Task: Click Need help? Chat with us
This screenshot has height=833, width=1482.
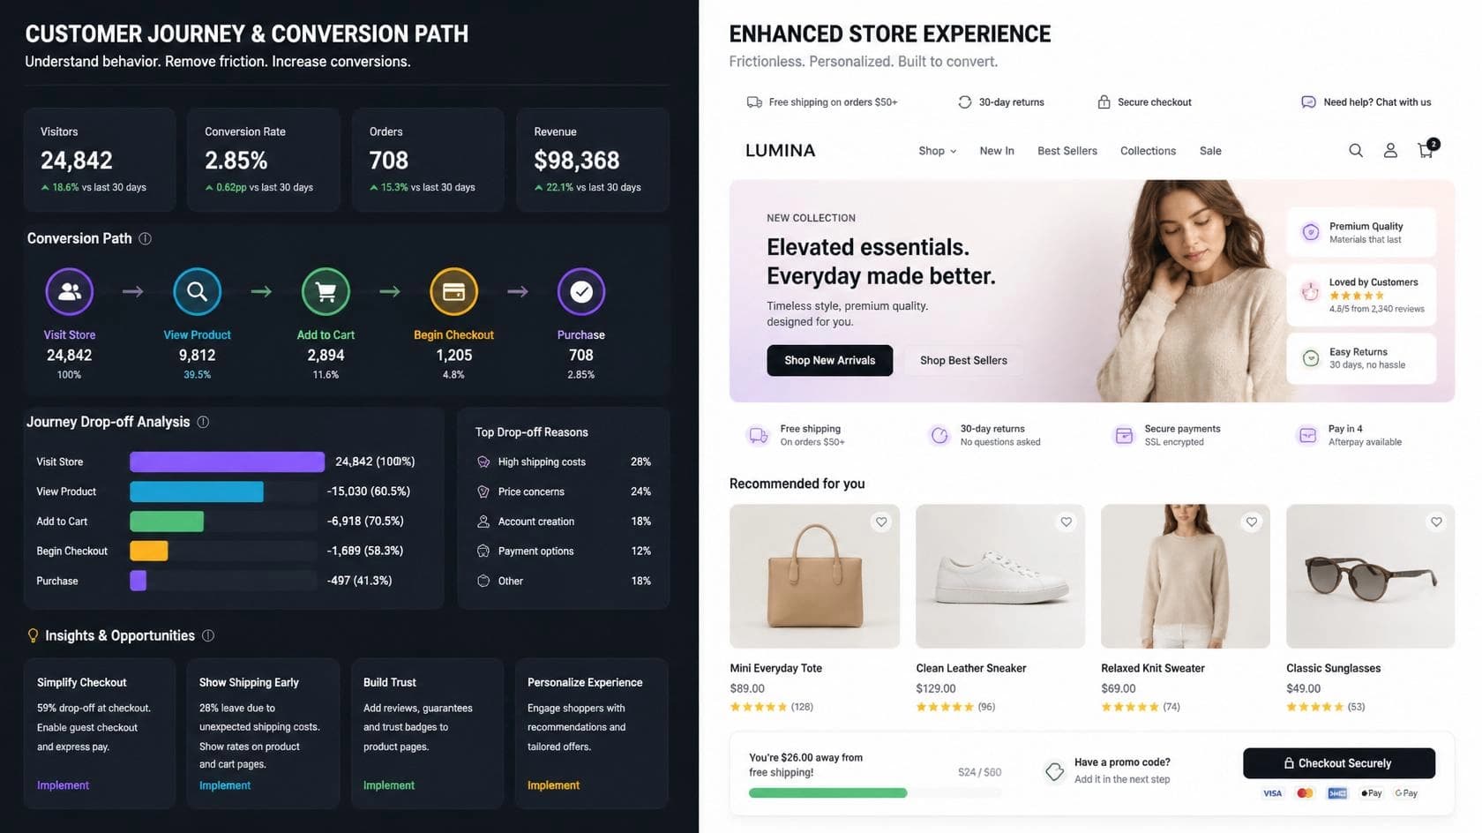Action: 1377,102
